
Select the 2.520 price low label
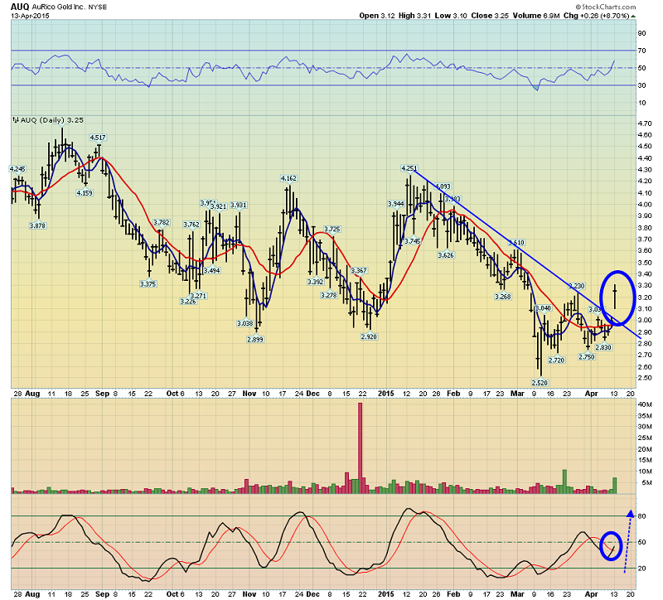pyautogui.click(x=540, y=383)
